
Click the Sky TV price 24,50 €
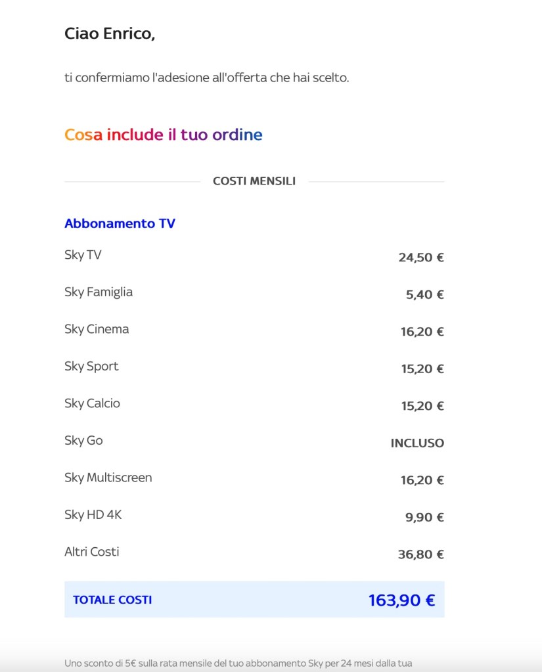click(x=420, y=258)
